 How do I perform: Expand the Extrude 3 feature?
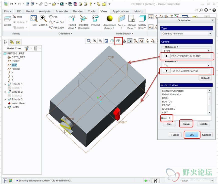pyautogui.click(x=5, y=99)
